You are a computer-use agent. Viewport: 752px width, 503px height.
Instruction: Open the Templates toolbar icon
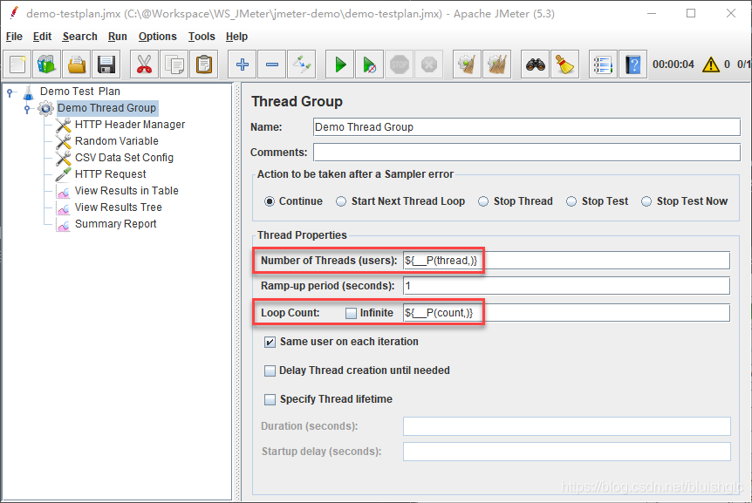[x=46, y=65]
